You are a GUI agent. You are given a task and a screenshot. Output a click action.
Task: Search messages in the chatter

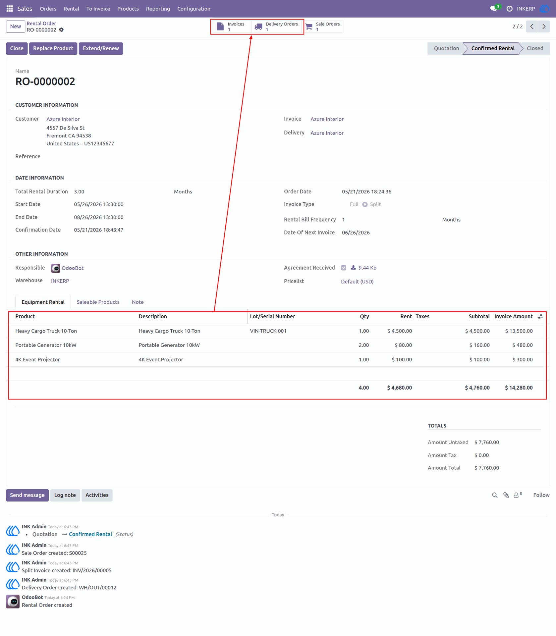(495, 495)
